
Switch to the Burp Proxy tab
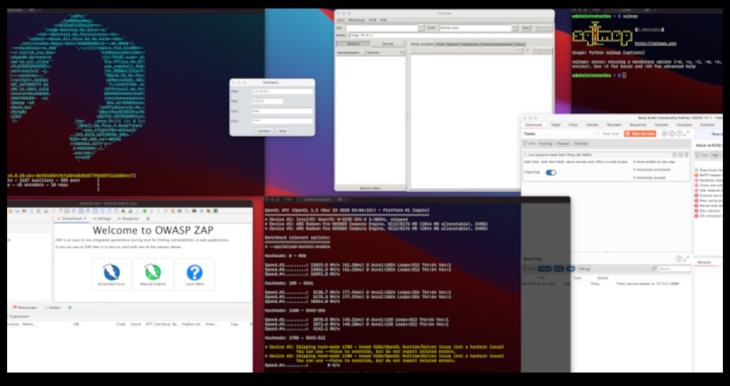pos(573,124)
